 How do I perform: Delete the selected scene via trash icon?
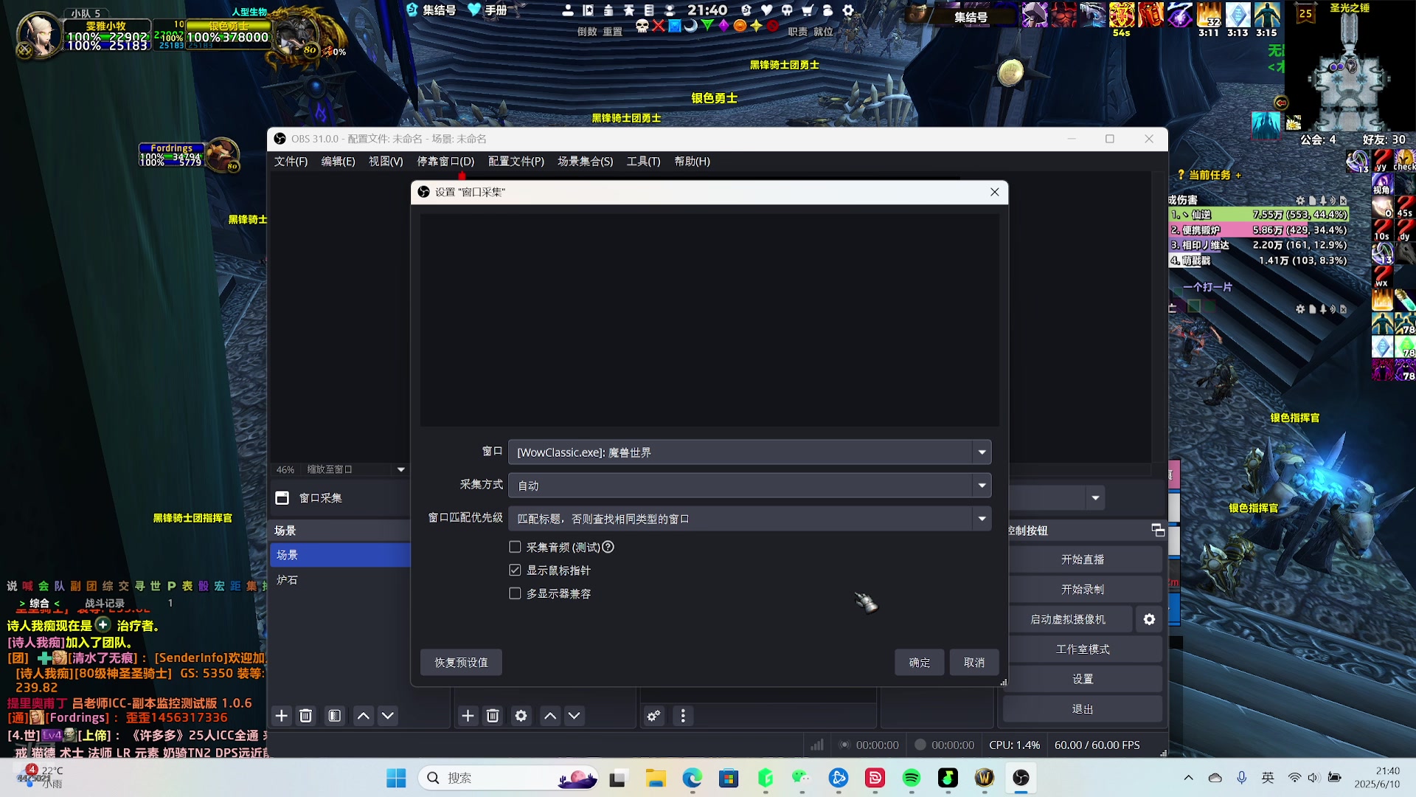pos(306,716)
